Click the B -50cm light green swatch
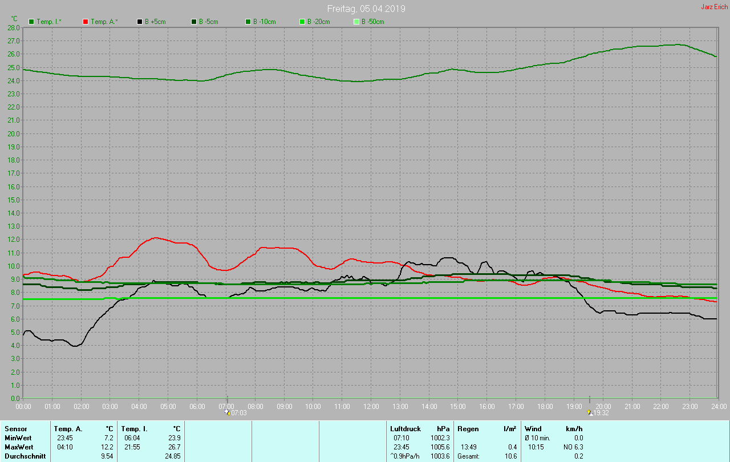This screenshot has width=730, height=462. [356, 22]
